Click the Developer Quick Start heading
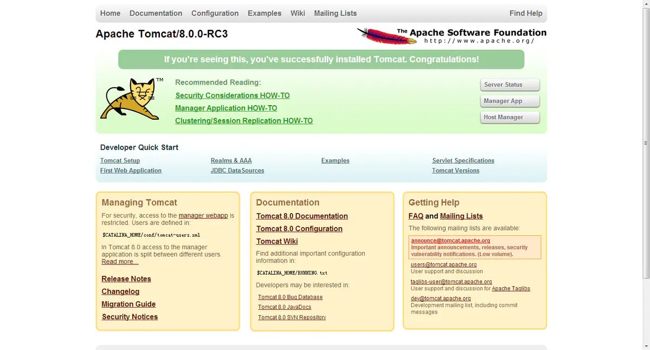The image size is (650, 350). [x=139, y=147]
